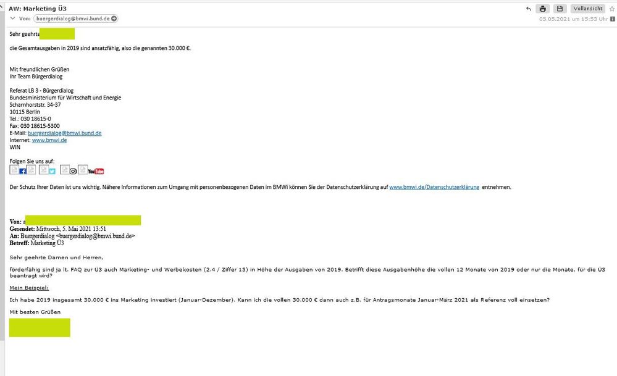This screenshot has width=617, height=376.
Task: Visit the www.bmwi.de Internet link
Action: click(49, 140)
